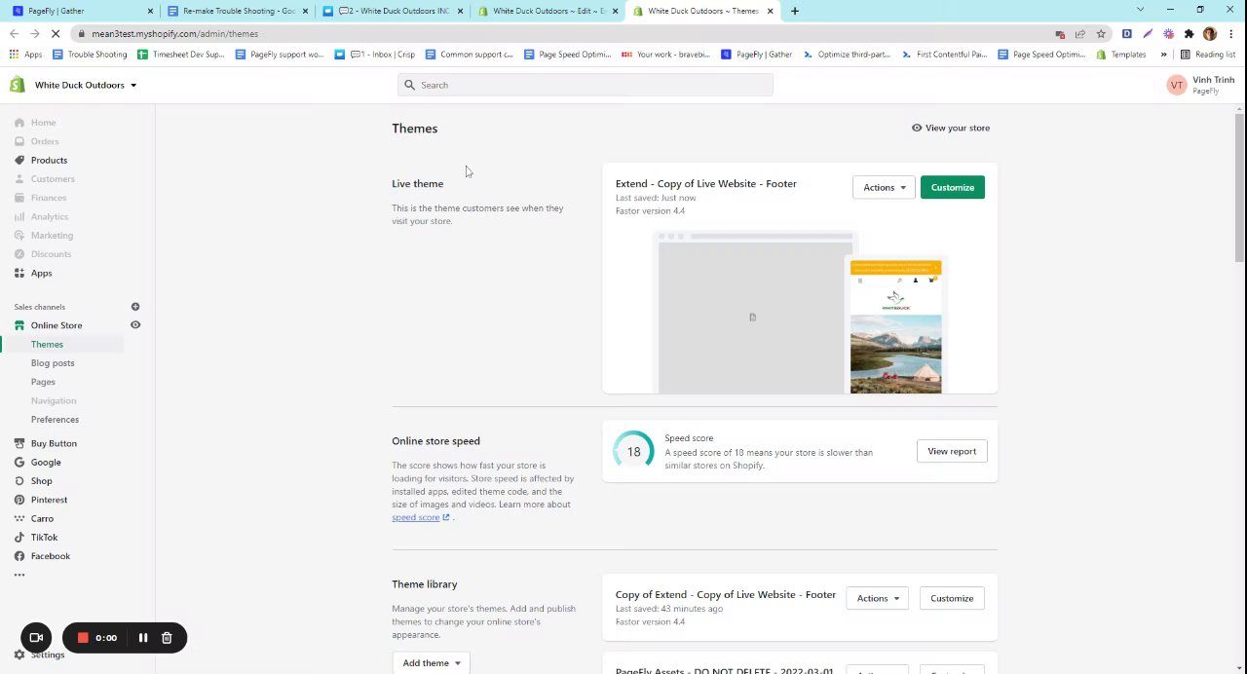Open Chrome tab search dropdown arrow
1247x674 pixels.
[1141, 11]
